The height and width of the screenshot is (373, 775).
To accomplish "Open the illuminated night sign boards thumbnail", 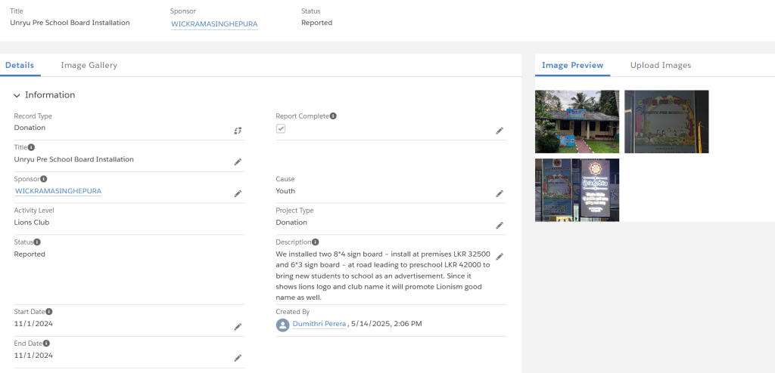I will click(x=577, y=190).
